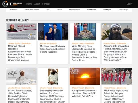Click the Houthi spokesman image thumbnail
Screen dimensions: 138x103
point(85,32)
